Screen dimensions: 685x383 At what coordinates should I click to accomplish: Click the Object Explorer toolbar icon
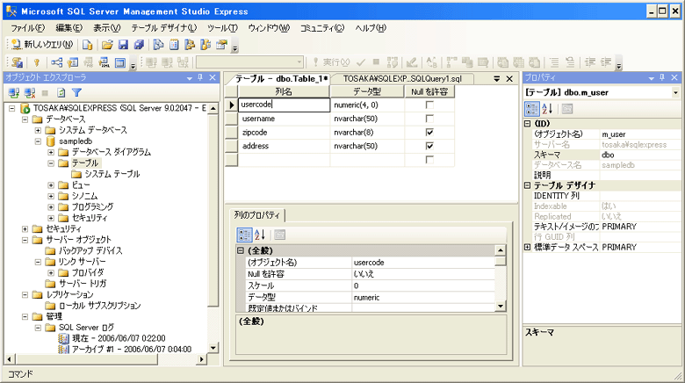click(x=190, y=45)
